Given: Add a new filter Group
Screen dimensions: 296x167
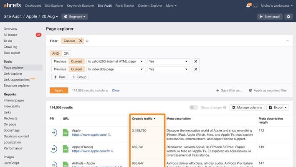Looking at the screenshot, I should (x=79, y=77).
